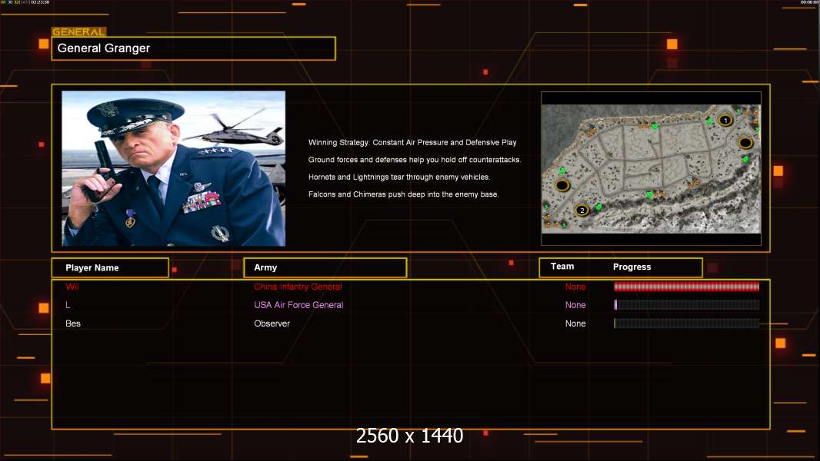Click the General Granger name field
Viewport: 820px width, 461px height.
tap(193, 48)
